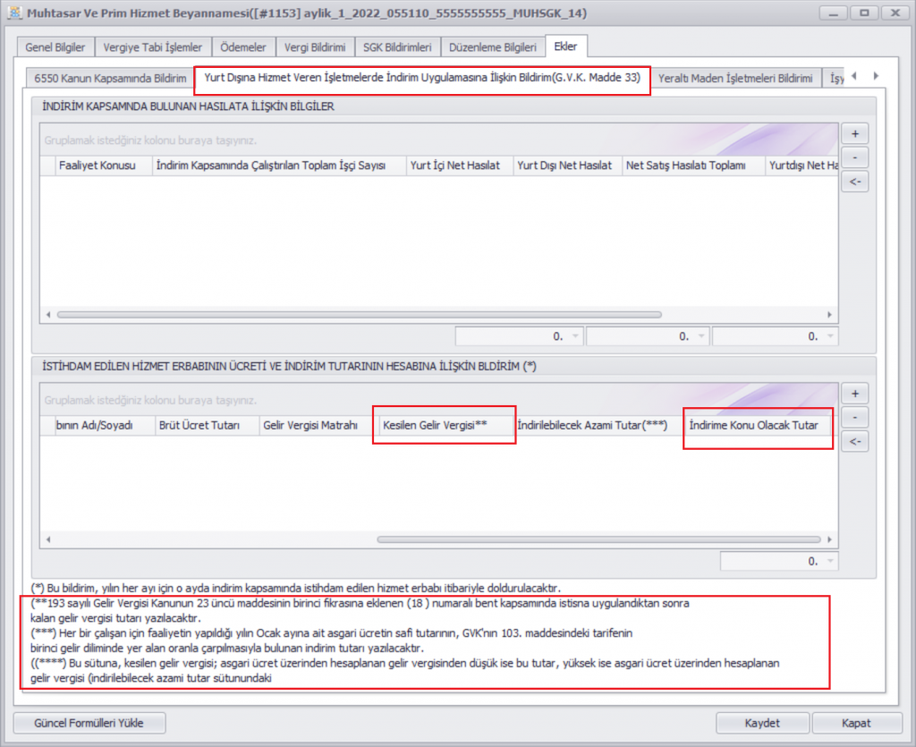
Task: Open rightmost total dropdown under hasılat grid
Action: tap(831, 336)
